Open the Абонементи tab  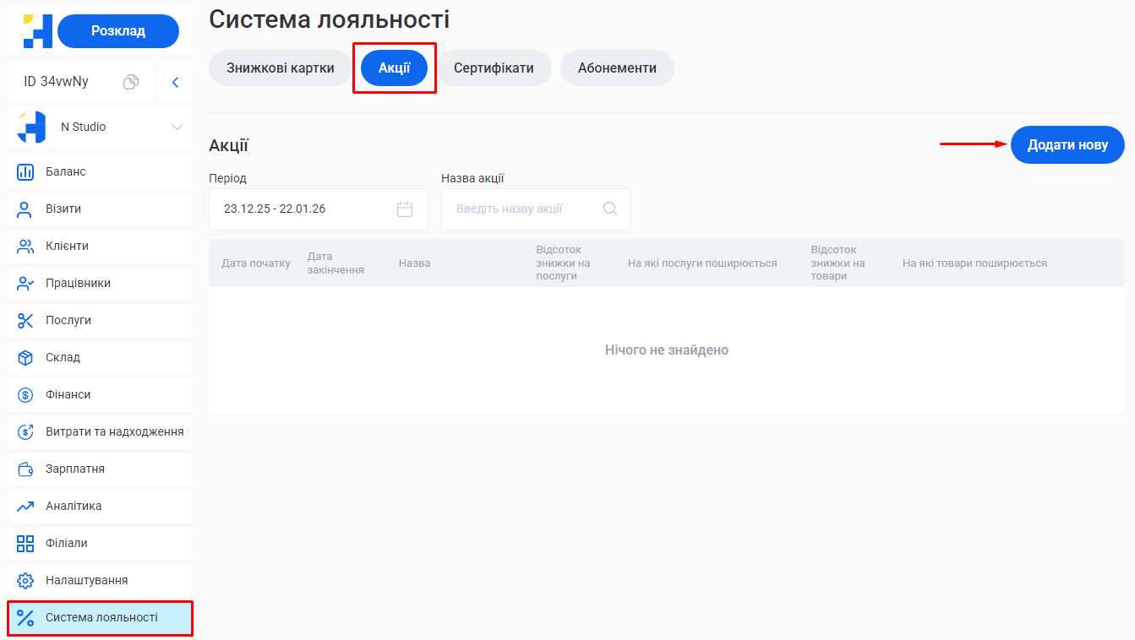[x=617, y=68]
